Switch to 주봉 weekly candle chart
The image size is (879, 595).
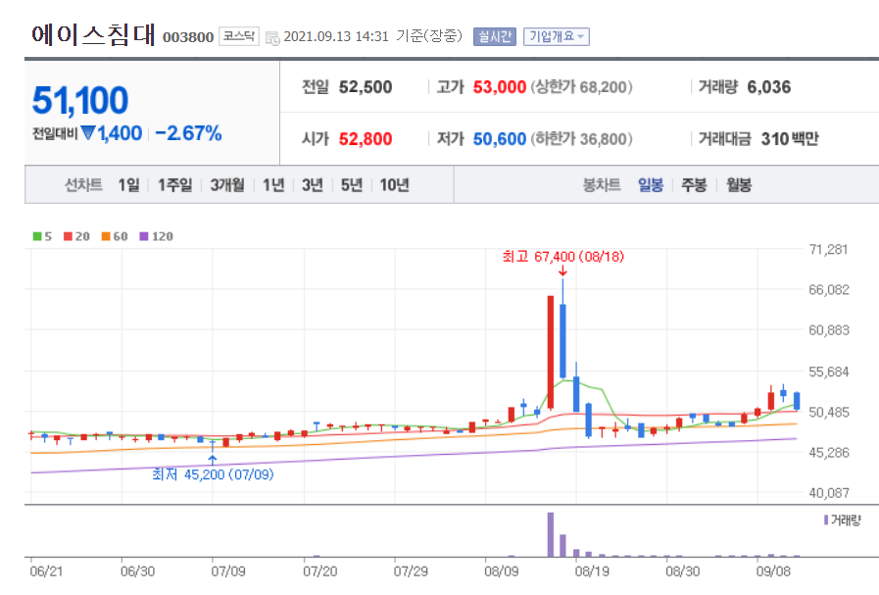[x=694, y=185]
